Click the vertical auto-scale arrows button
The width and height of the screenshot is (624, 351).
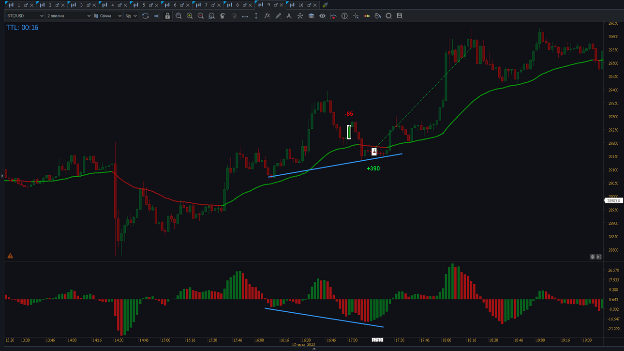click(593, 257)
